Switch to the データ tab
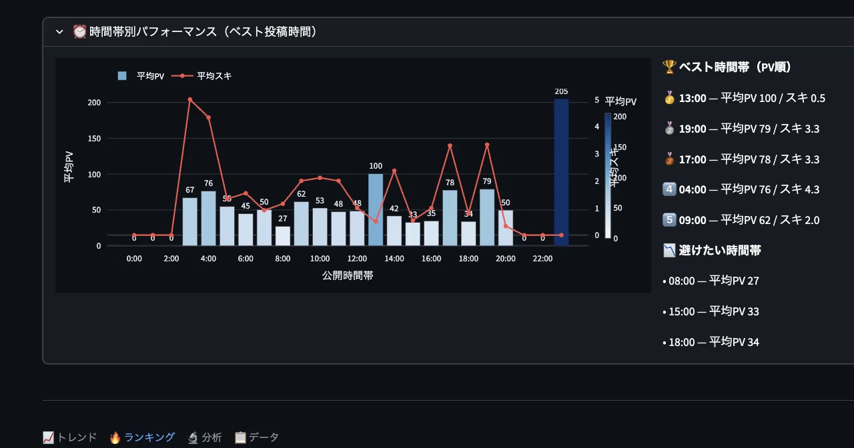This screenshot has width=854, height=448. tap(256, 437)
